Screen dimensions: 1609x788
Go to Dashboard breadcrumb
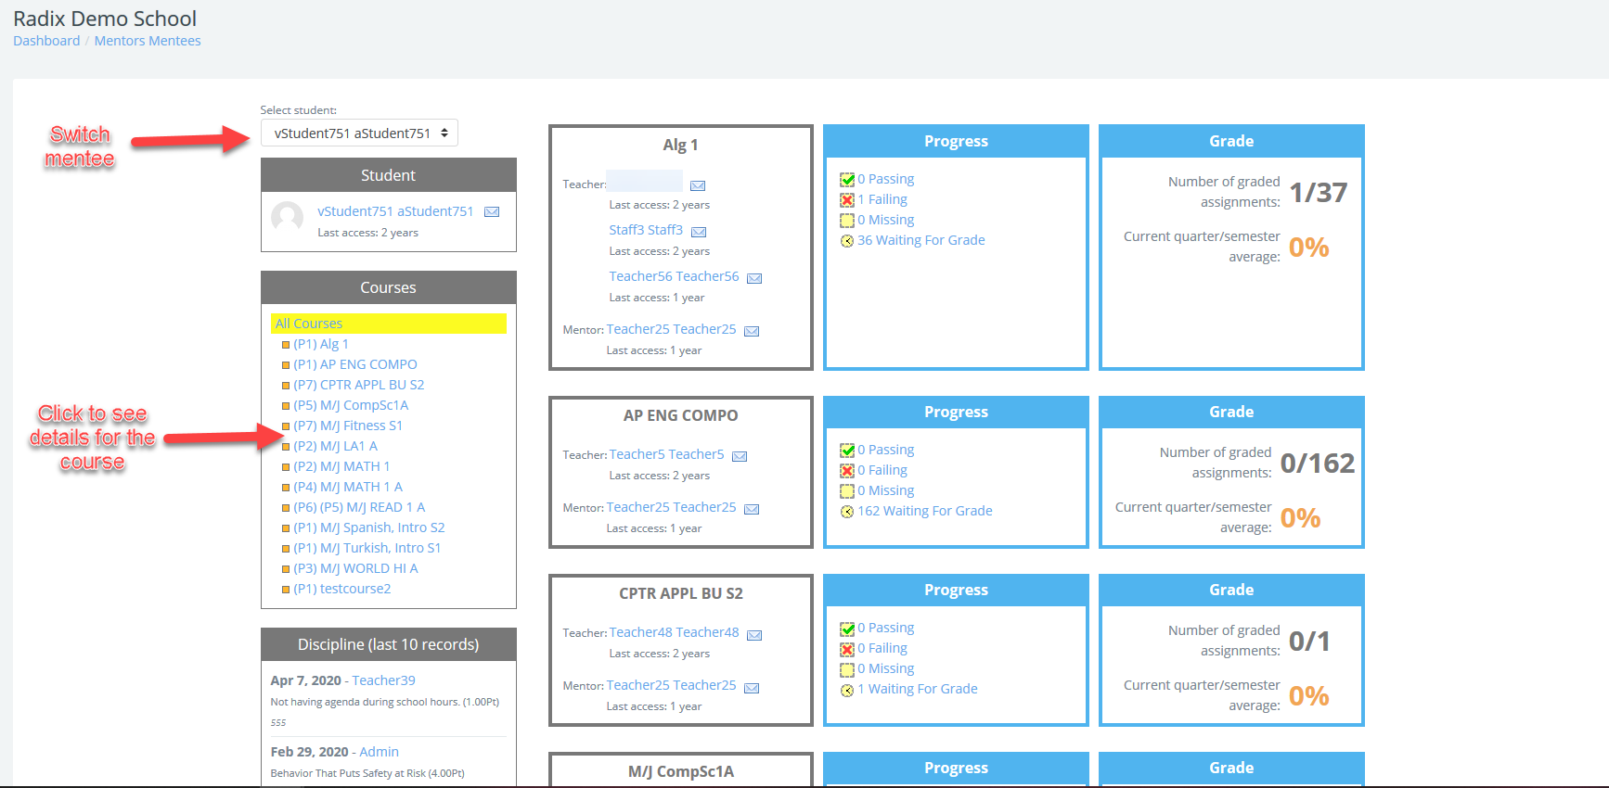pyautogui.click(x=46, y=41)
